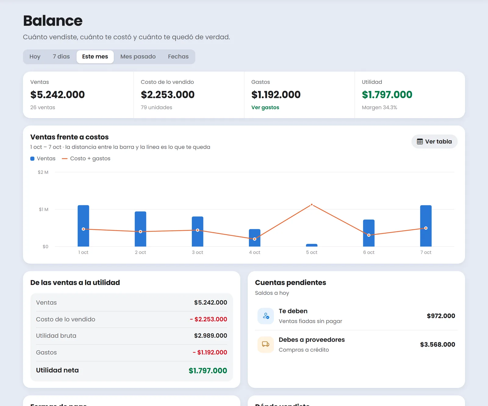Click the 3 oct sales bar
This screenshot has width=488, height=406.
point(197,231)
